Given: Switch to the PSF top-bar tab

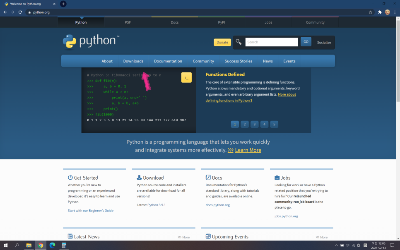Looking at the screenshot, I should tap(128, 22).
